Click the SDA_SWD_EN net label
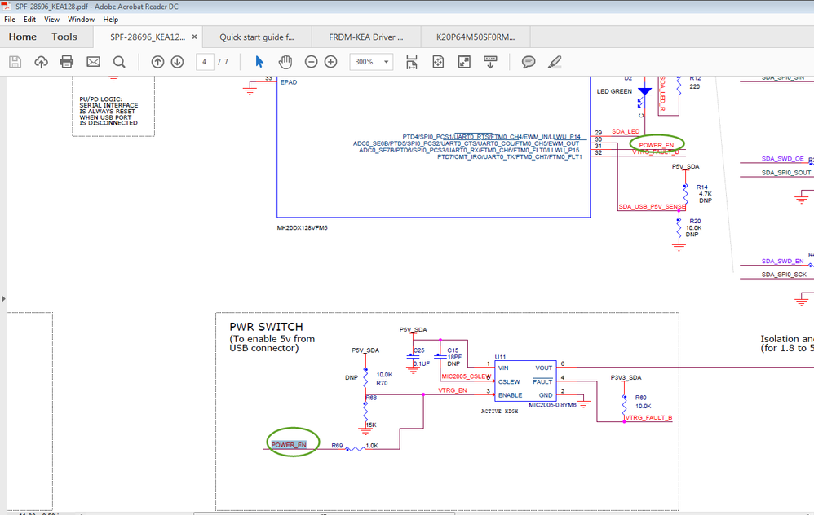The height and width of the screenshot is (515, 814). coord(783,261)
